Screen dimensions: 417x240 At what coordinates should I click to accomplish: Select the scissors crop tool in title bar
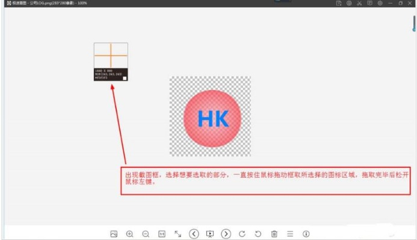pyautogui.click(x=359, y=3)
